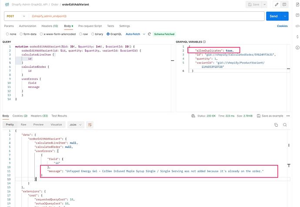Screen dimensions: 300x207
Task: Open the Cookies link
Action: (282, 26)
